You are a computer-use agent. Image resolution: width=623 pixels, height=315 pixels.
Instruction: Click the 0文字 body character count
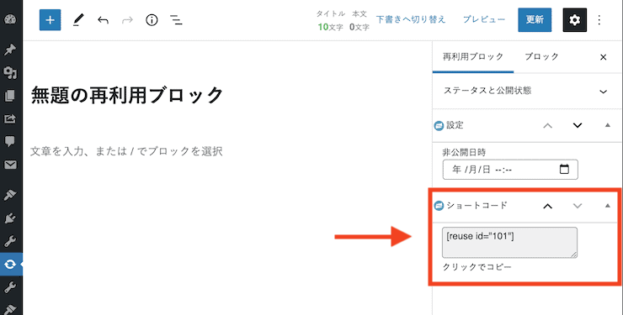pos(359,27)
